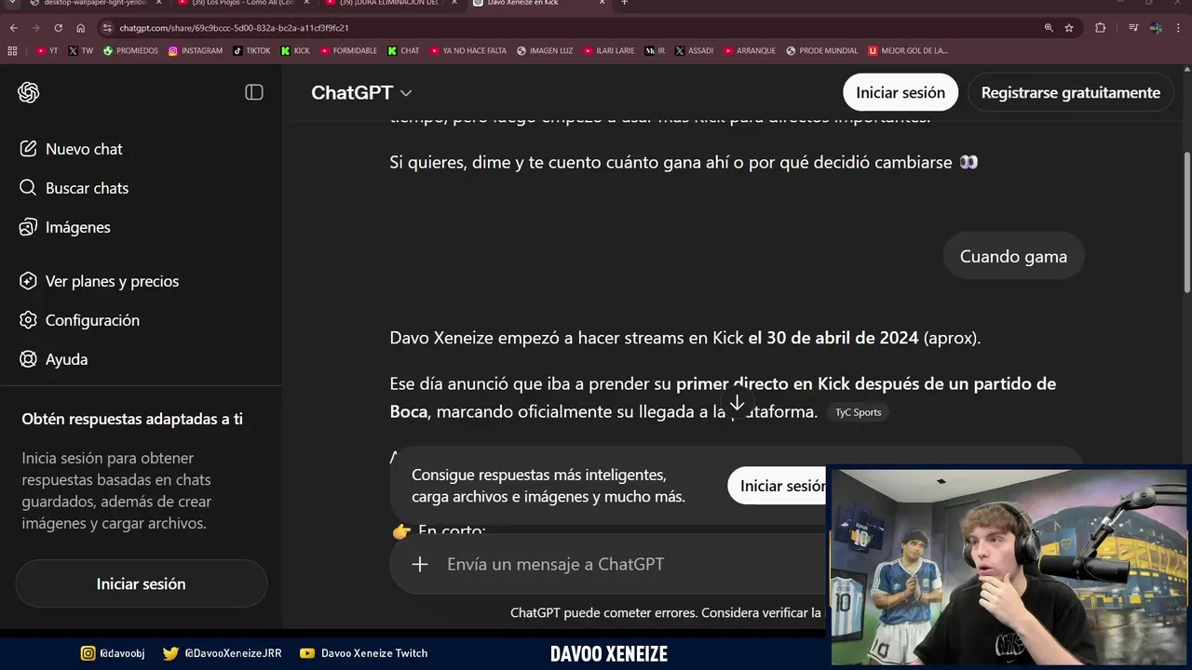
Task: Close the Los Piojos tab
Action: coord(306,3)
